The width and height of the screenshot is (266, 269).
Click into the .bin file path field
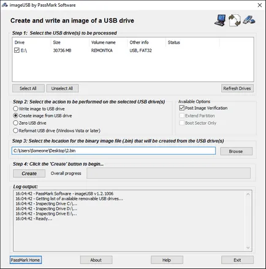[113, 150]
